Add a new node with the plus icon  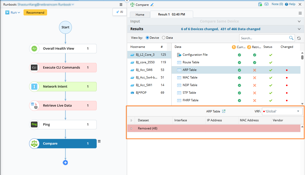(65, 163)
